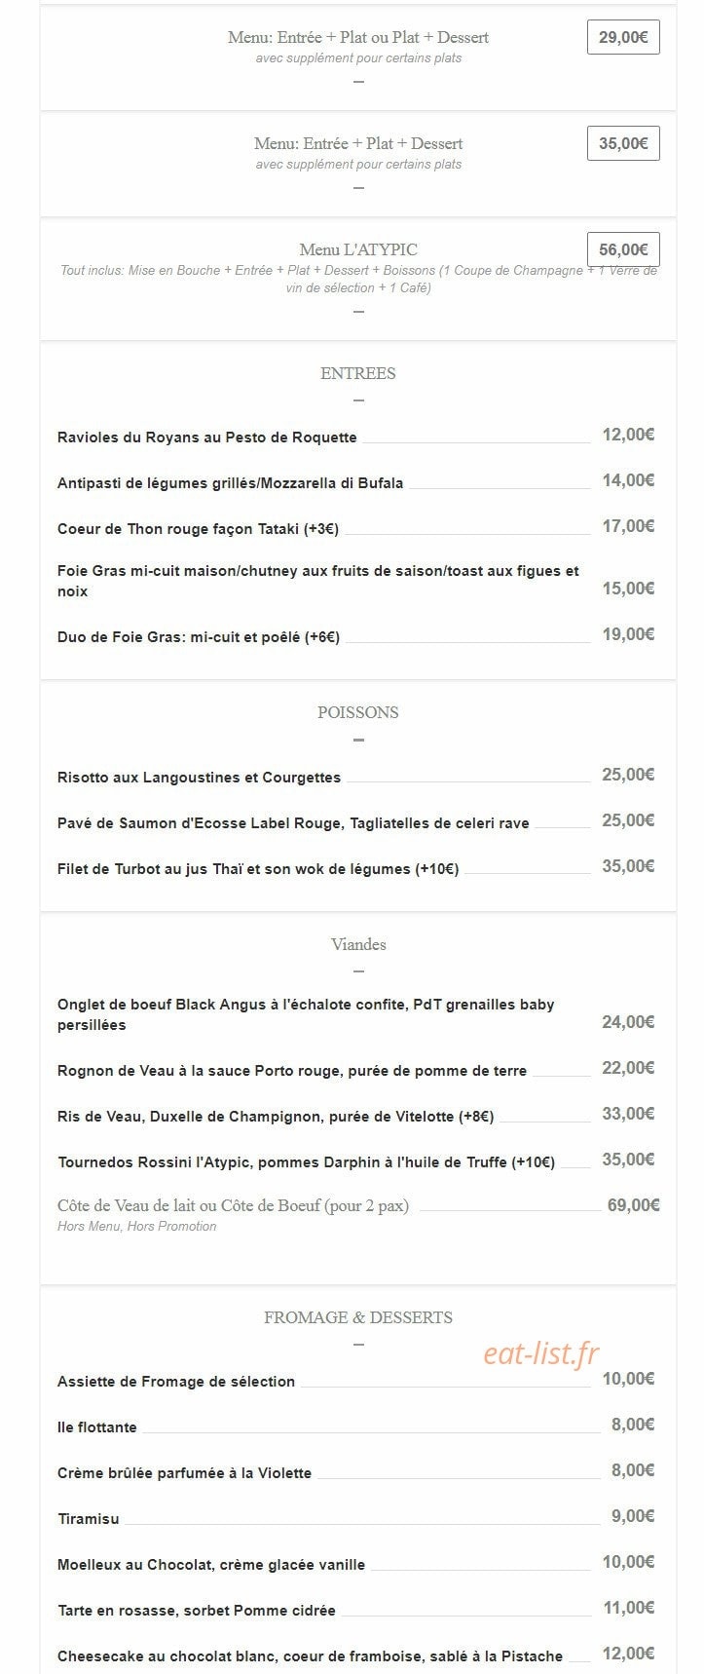This screenshot has width=704, height=1674.
Task: Select the Menu L'ATYPIC heading
Action: [x=358, y=249]
